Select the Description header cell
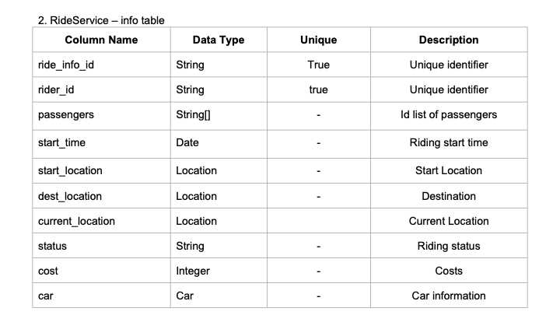The image size is (560, 315). pos(449,40)
